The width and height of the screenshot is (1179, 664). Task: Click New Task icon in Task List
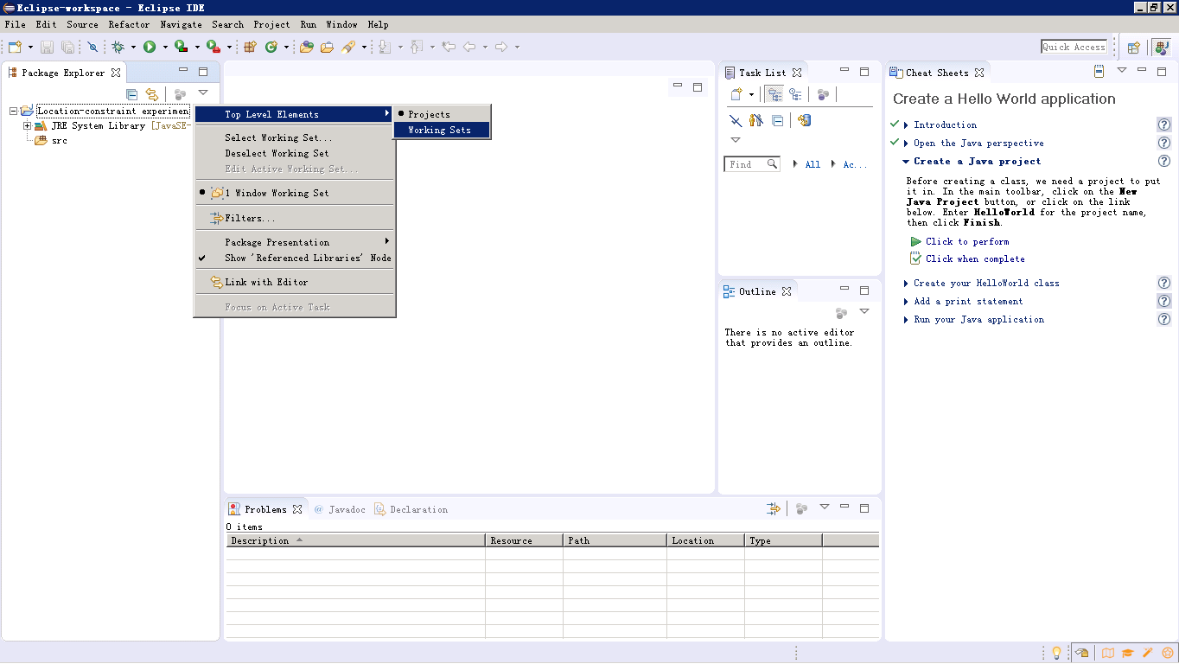point(736,94)
